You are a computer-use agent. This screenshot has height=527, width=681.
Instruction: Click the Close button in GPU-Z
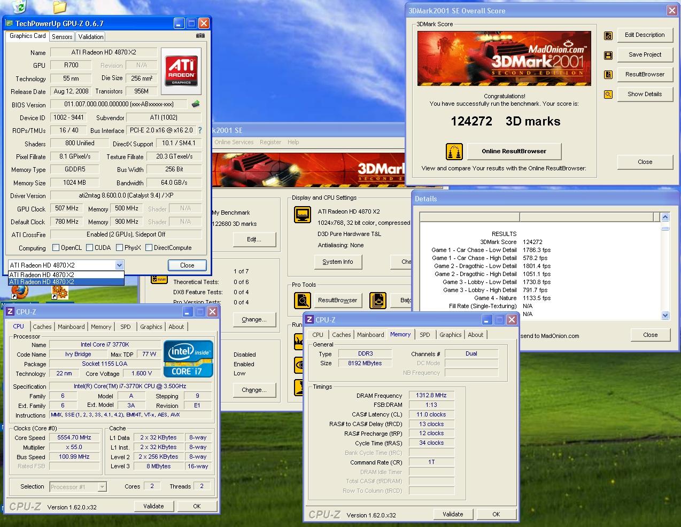click(x=187, y=265)
